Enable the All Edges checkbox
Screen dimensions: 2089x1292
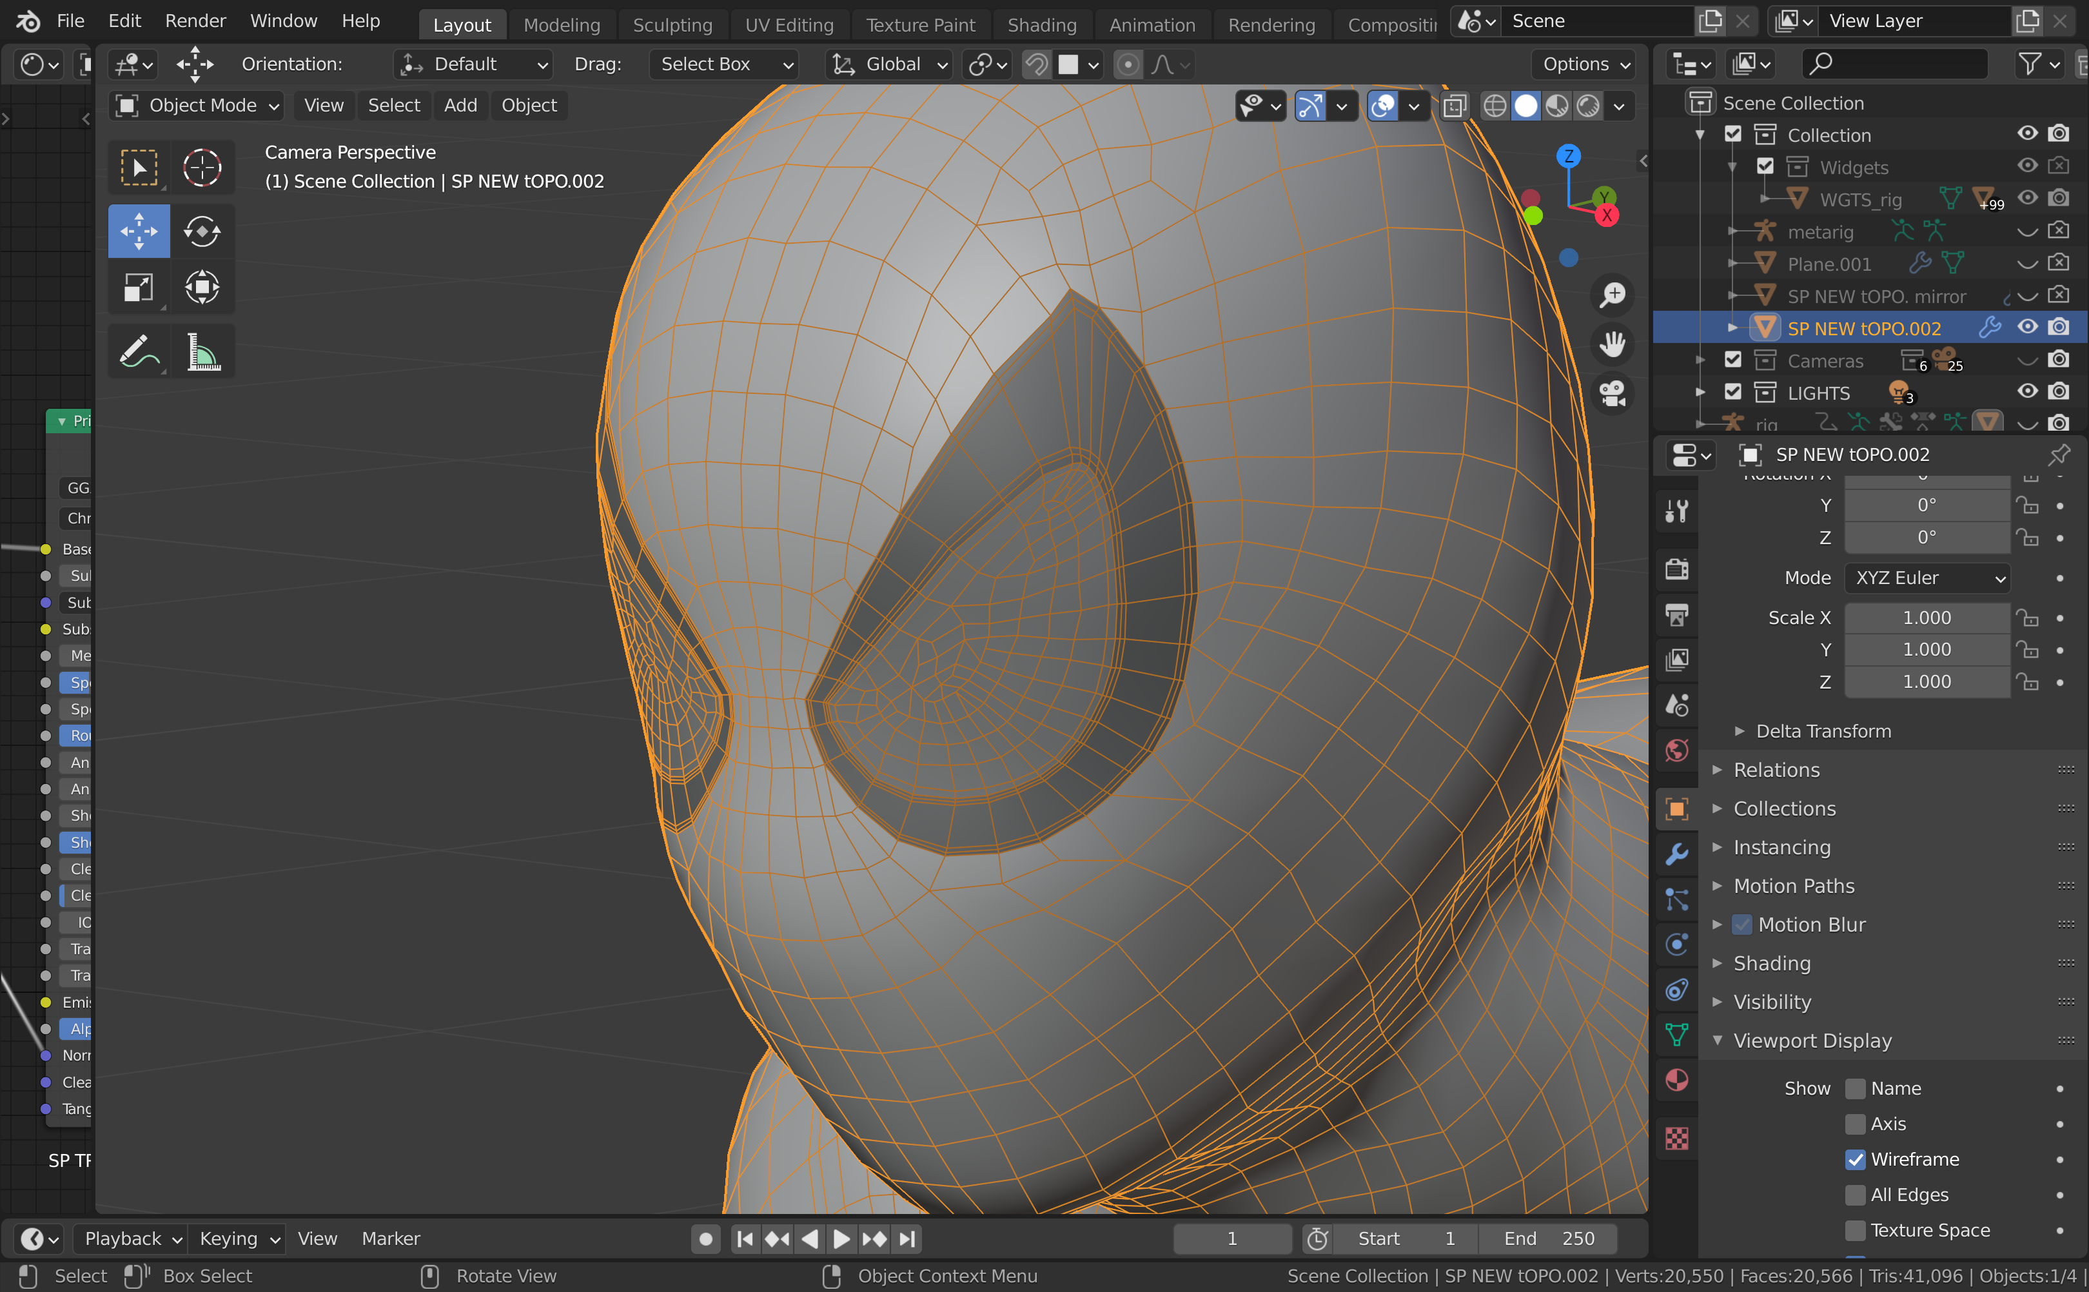point(1855,1195)
